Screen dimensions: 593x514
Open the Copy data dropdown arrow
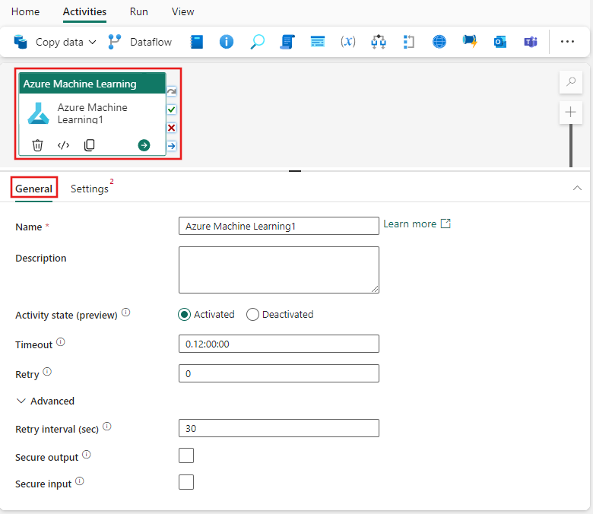[92, 42]
